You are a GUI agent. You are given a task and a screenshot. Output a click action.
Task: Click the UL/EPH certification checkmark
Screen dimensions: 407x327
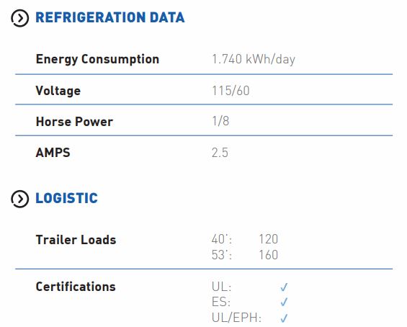point(284,318)
